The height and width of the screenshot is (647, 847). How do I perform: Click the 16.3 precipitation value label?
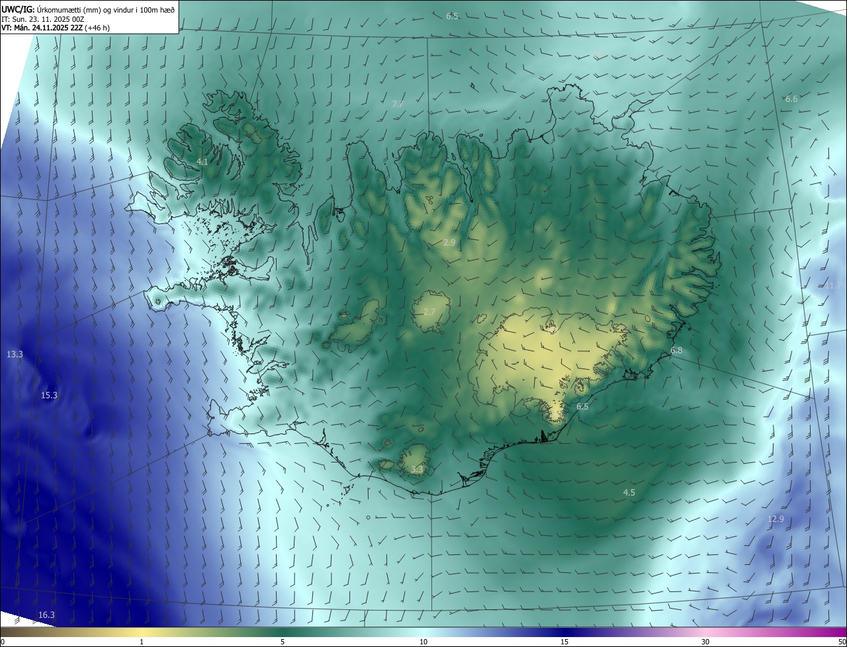point(46,615)
